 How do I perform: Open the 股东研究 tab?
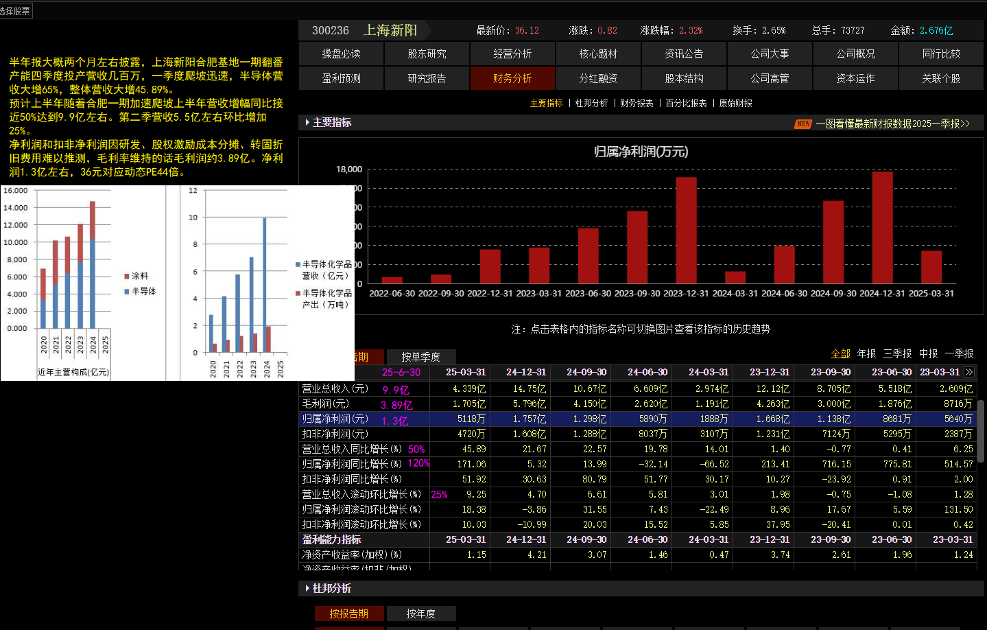point(427,54)
